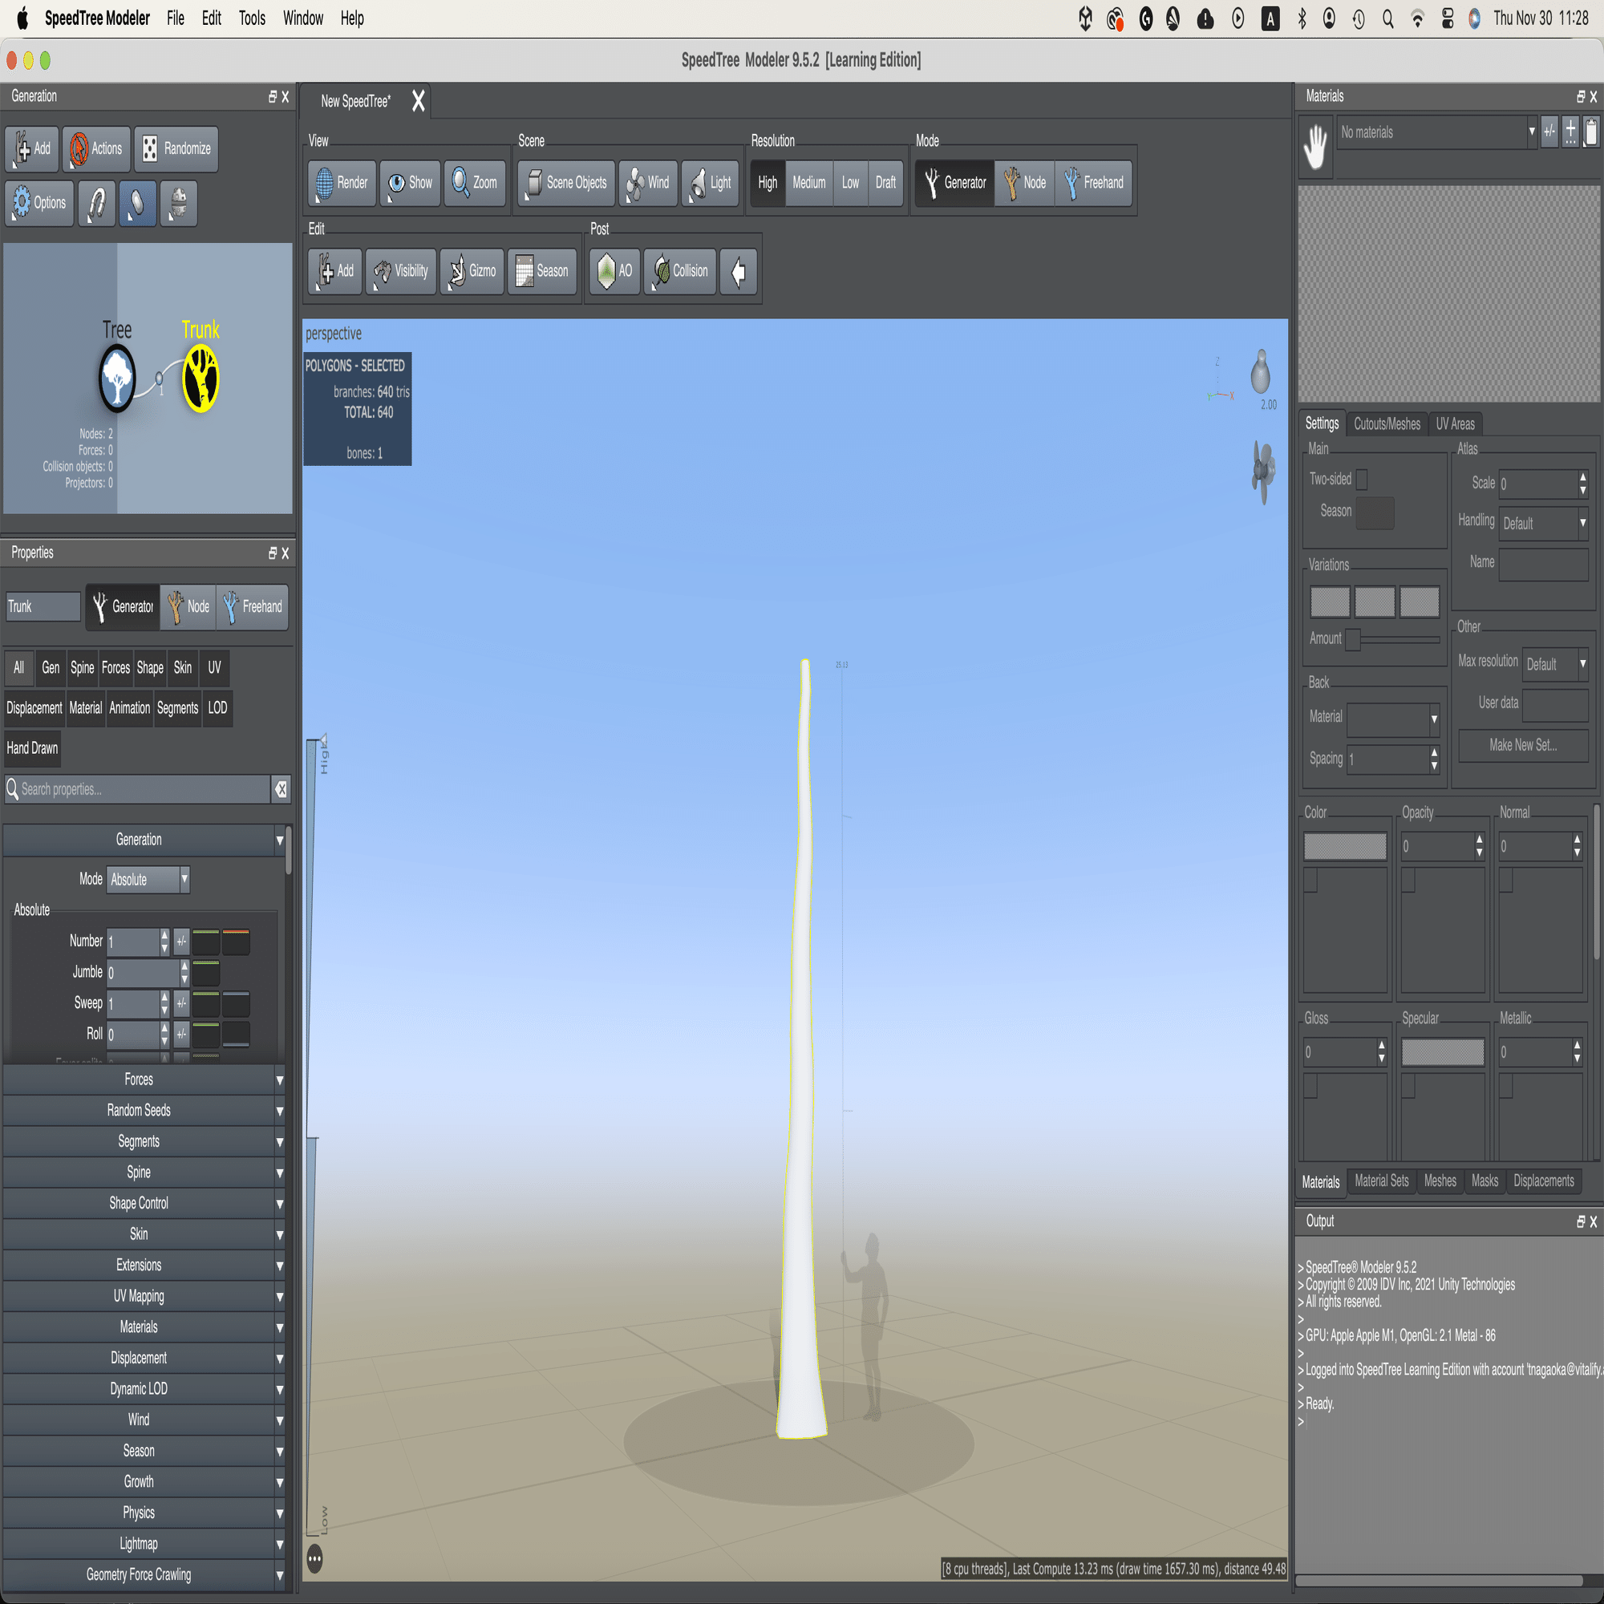Viewport: 1604px width, 1604px height.
Task: Open the Atlas Handling dropdown
Action: click(x=1543, y=523)
